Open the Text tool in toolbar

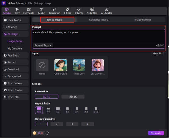coord(17,11)
